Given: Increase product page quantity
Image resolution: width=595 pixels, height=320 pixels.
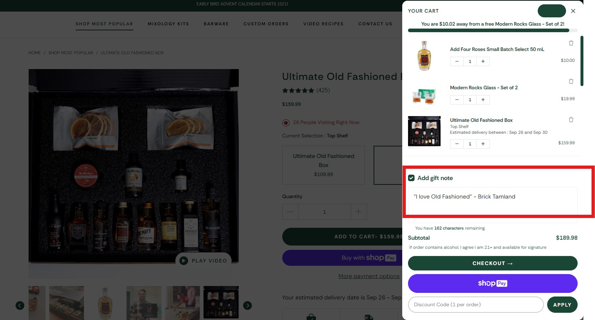Looking at the screenshot, I should coord(359,212).
